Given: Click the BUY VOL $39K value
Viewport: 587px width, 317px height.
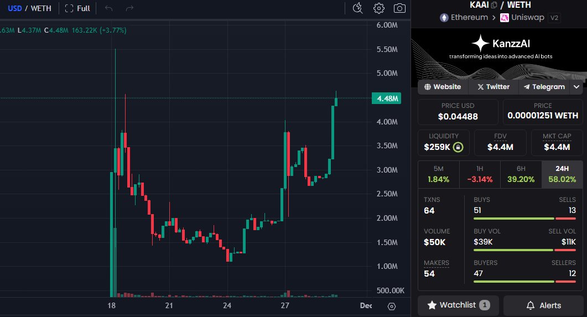Looking at the screenshot, I should (x=483, y=242).
